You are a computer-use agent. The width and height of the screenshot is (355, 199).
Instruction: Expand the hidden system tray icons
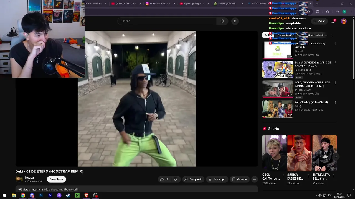pos(315,195)
